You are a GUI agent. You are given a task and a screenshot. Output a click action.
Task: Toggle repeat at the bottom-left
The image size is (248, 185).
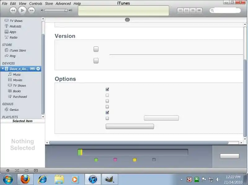[26, 170]
